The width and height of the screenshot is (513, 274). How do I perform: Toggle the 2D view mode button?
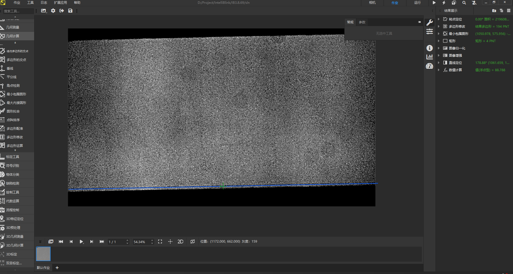(180, 241)
